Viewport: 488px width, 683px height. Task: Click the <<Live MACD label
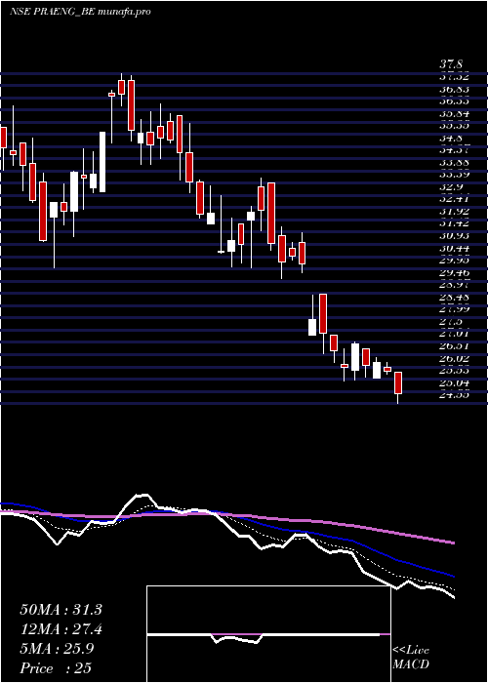[411, 658]
